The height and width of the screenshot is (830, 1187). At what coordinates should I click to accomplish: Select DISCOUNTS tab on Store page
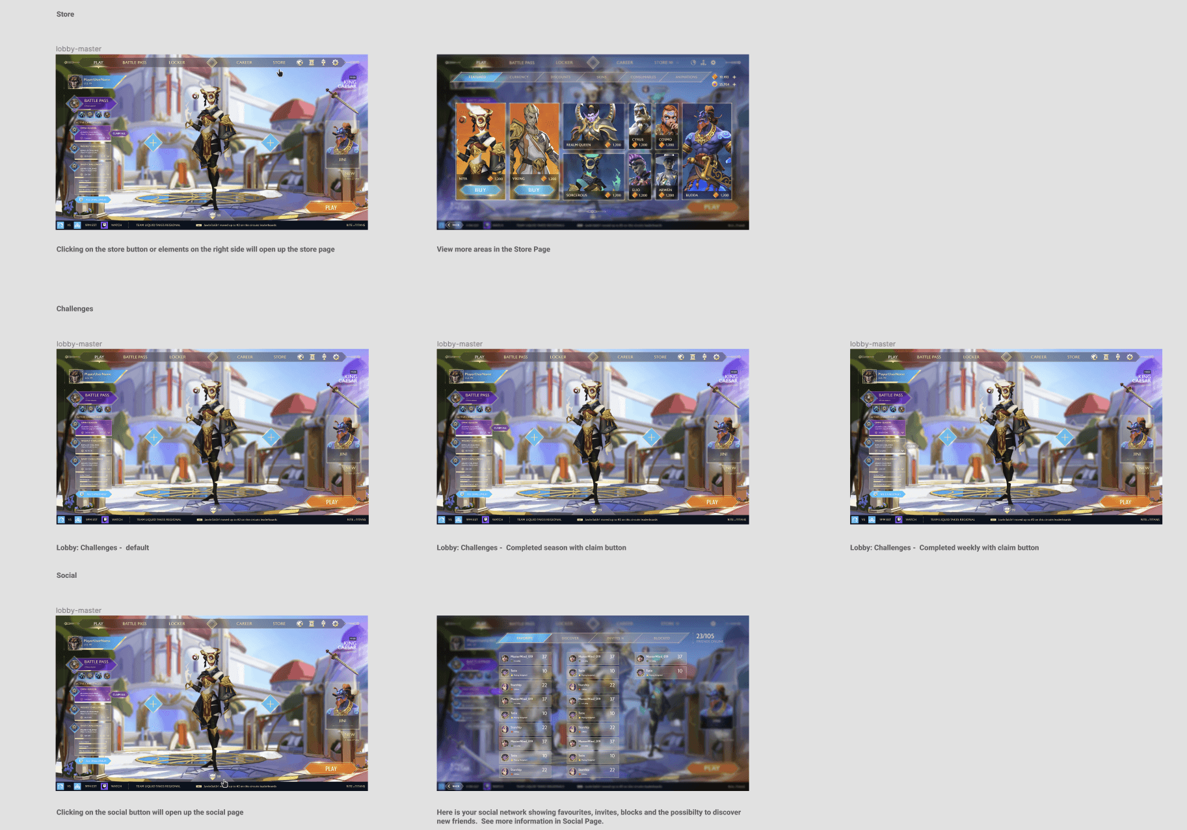pos(560,77)
